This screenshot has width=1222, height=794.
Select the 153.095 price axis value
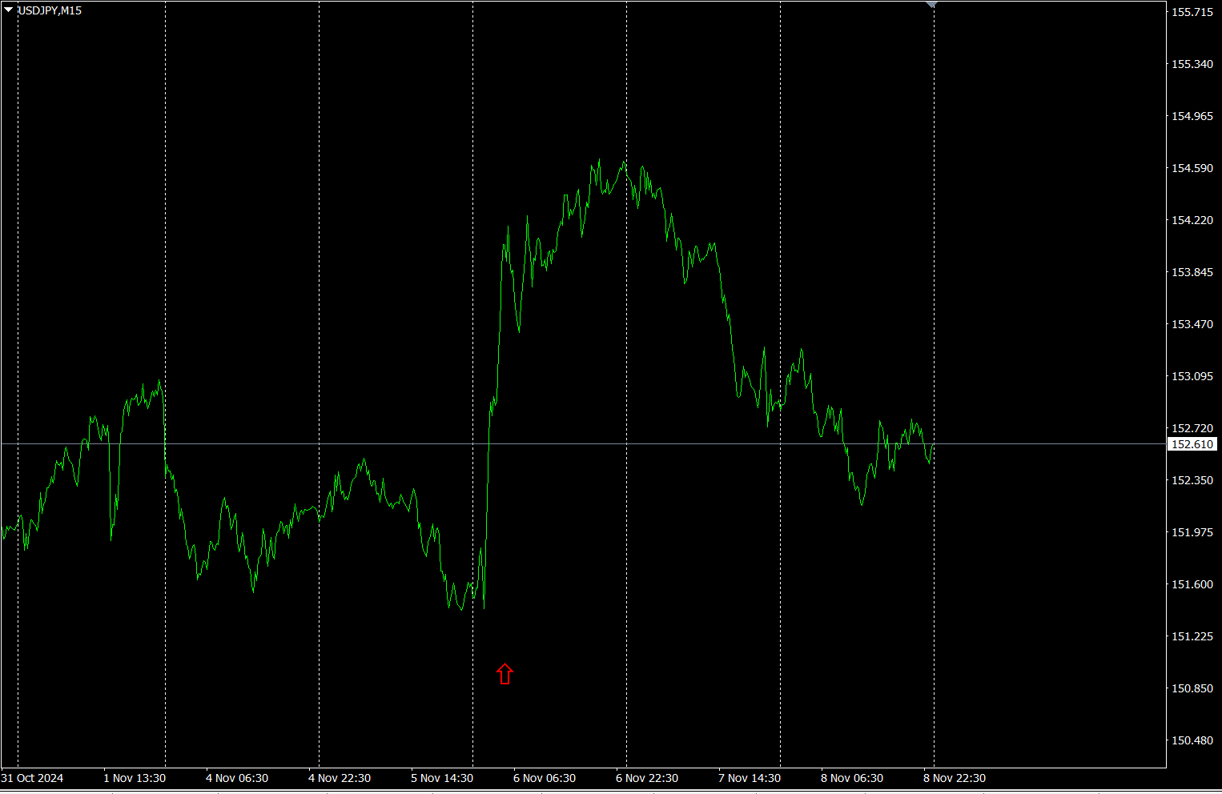coord(1192,376)
